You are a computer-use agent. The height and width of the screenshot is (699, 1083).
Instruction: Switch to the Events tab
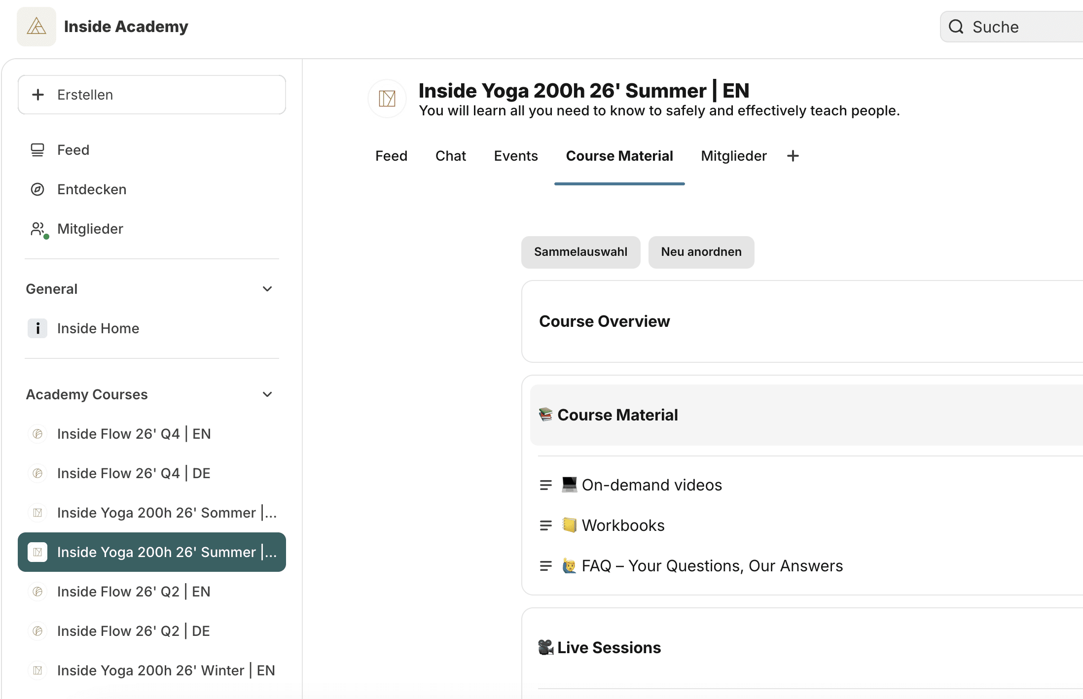(515, 156)
